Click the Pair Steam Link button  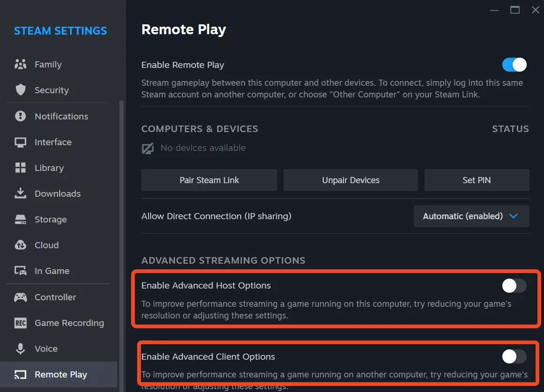tap(209, 180)
